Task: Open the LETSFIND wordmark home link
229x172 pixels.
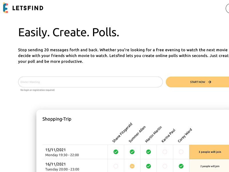Action: pyautogui.click(x=28, y=8)
